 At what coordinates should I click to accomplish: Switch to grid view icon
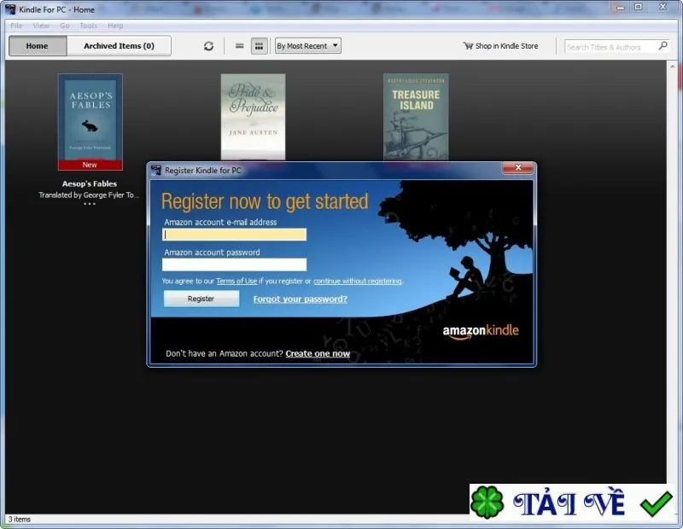point(259,46)
